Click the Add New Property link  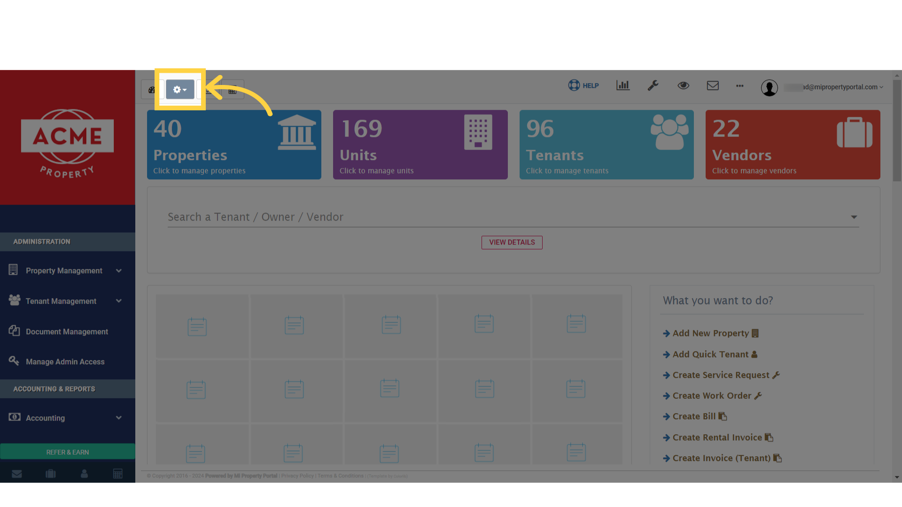click(711, 333)
